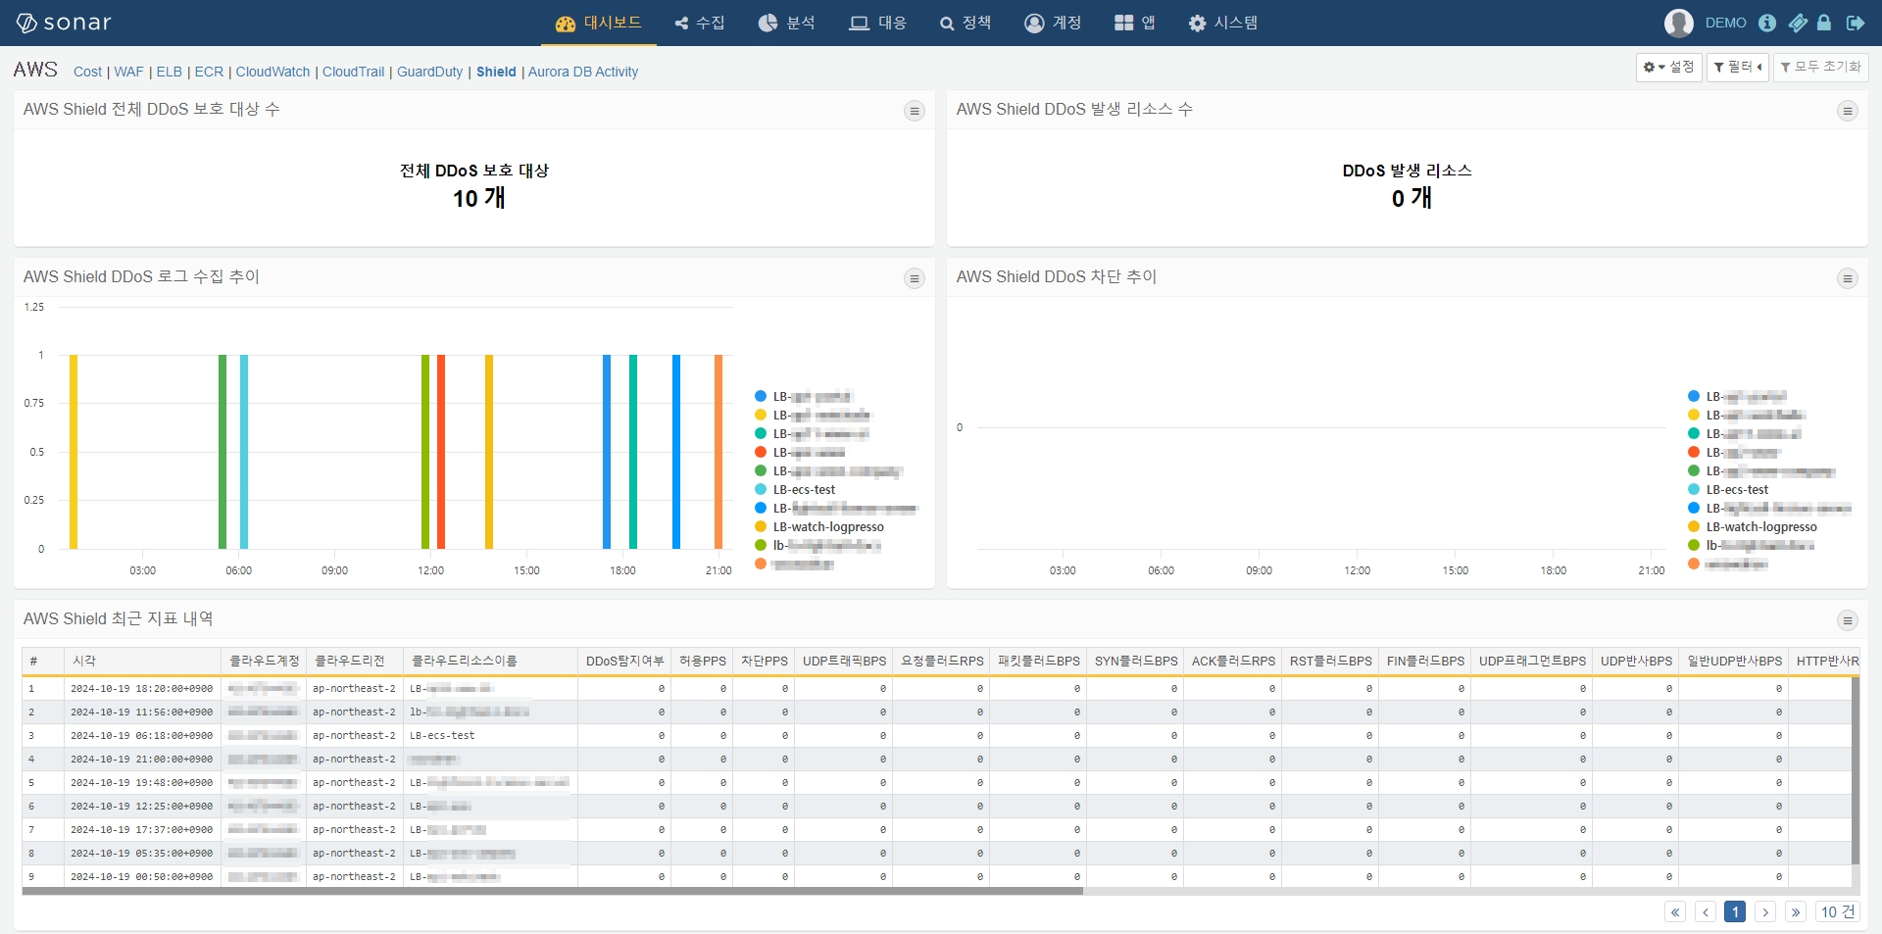Open the 계정 menu

1054,23
